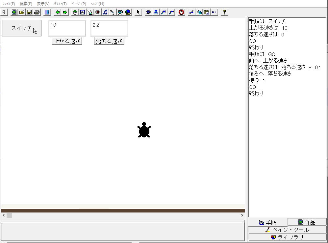Switch to the 作品 tab

coord(307,222)
